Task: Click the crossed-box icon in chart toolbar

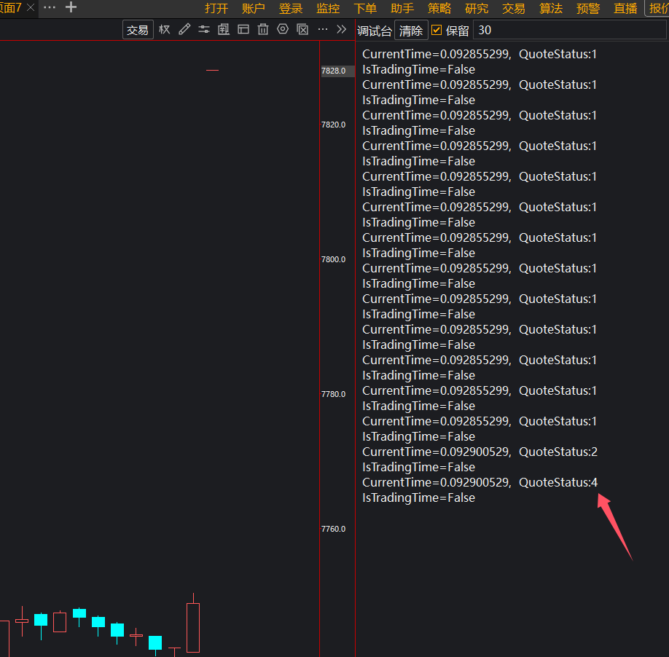Action: (x=302, y=30)
